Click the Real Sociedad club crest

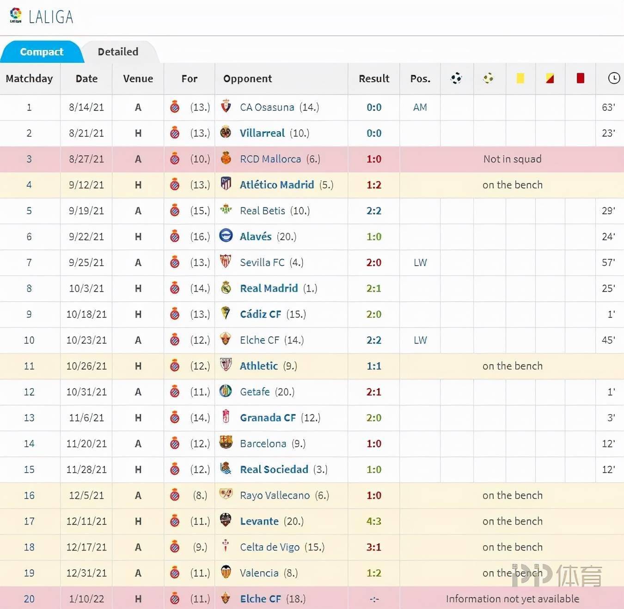(x=226, y=469)
